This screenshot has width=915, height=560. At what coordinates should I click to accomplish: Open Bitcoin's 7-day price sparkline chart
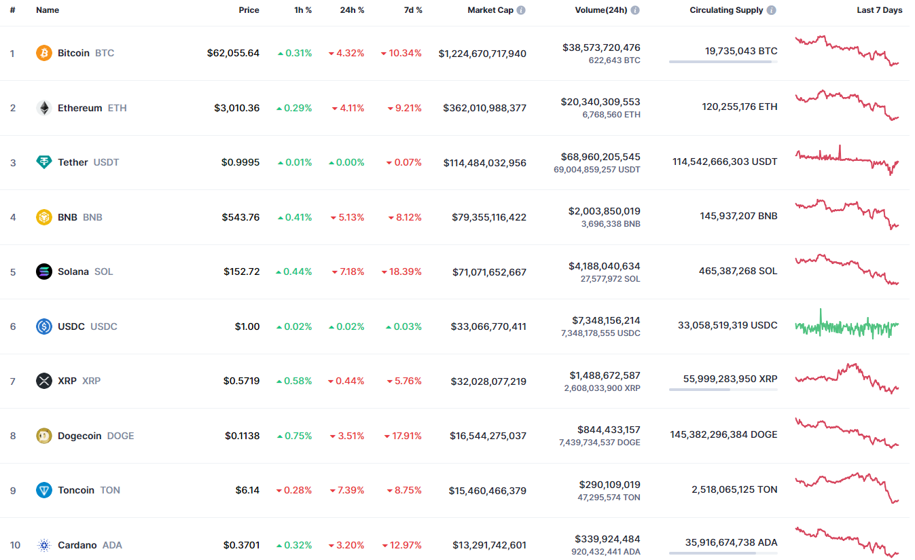847,51
